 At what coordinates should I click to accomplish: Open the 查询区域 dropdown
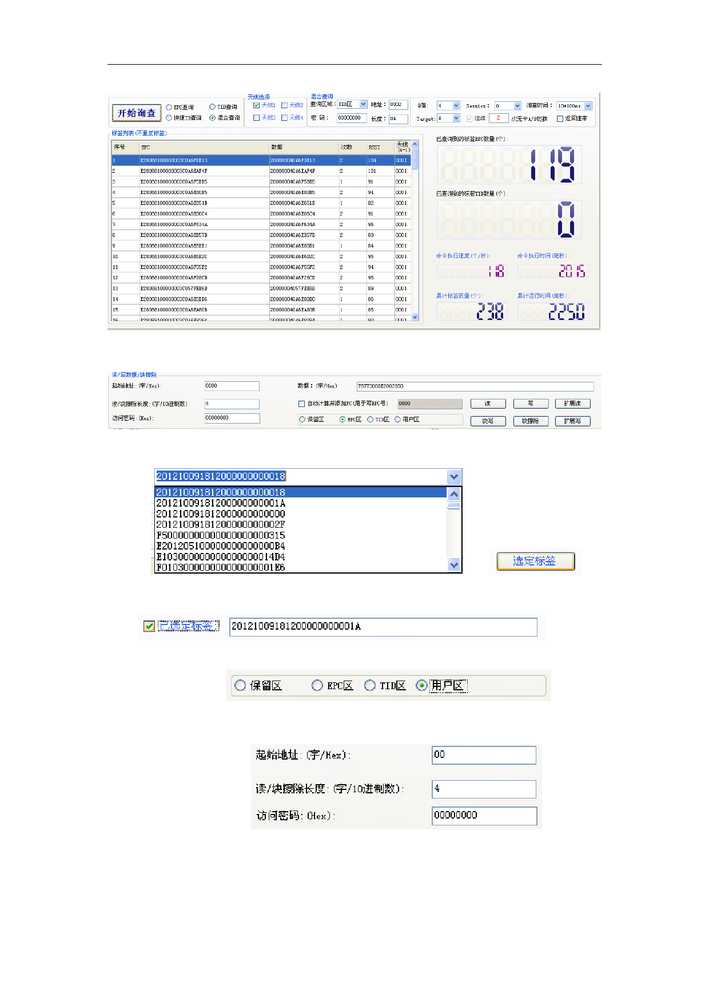click(363, 104)
